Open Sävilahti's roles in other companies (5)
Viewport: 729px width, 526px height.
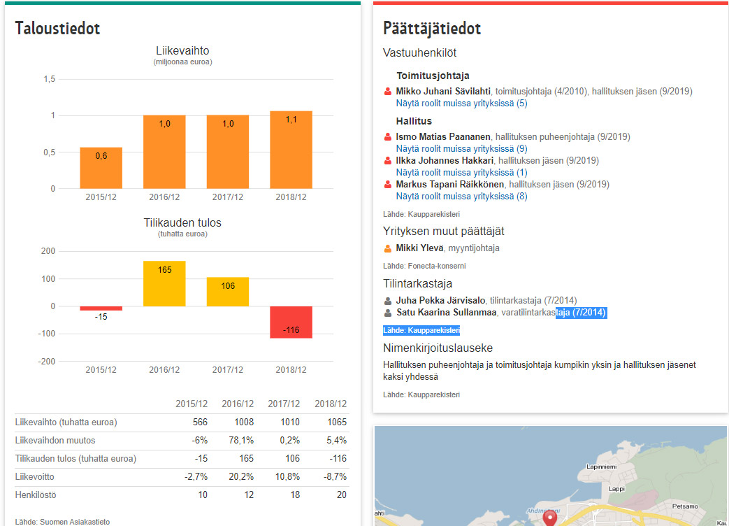[461, 104]
